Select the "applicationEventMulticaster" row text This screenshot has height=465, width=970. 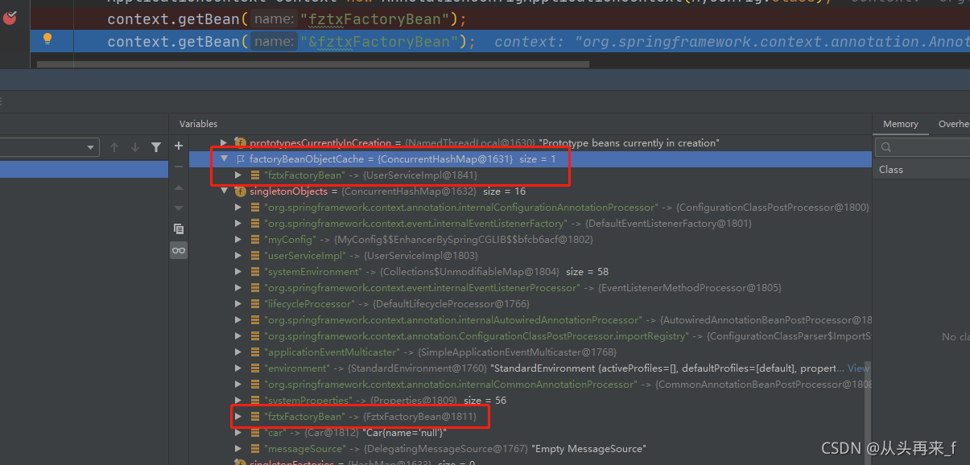click(x=440, y=352)
